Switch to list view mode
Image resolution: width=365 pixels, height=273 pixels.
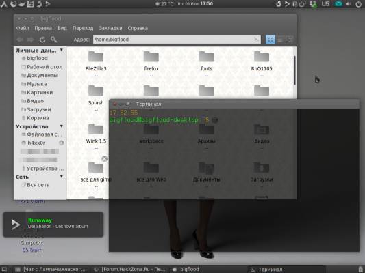[280, 40]
